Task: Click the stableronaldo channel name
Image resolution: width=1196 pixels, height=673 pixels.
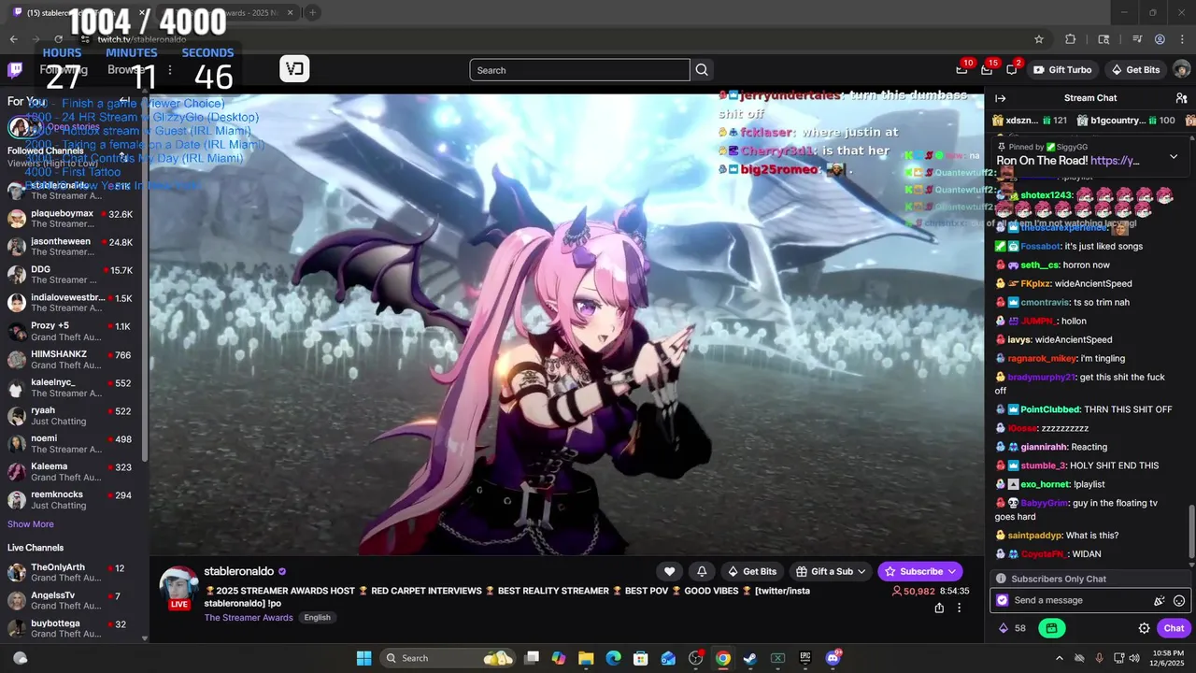Action: 239,571
